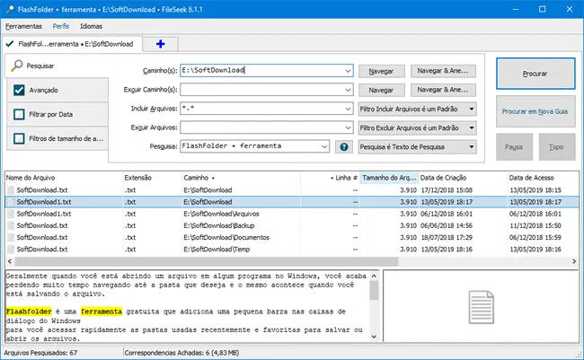Expand the Excluir Caminho(s) dropdown arrow
Viewport: 584px width, 360px height.
[x=348, y=90]
